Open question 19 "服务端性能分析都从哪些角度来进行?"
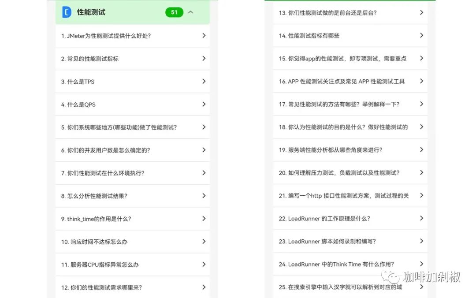The width and height of the screenshot is (476, 298). click(x=350, y=150)
